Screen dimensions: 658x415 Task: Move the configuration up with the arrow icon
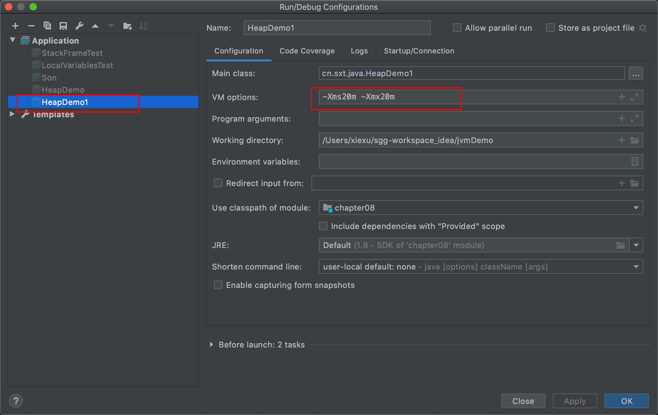click(x=95, y=26)
